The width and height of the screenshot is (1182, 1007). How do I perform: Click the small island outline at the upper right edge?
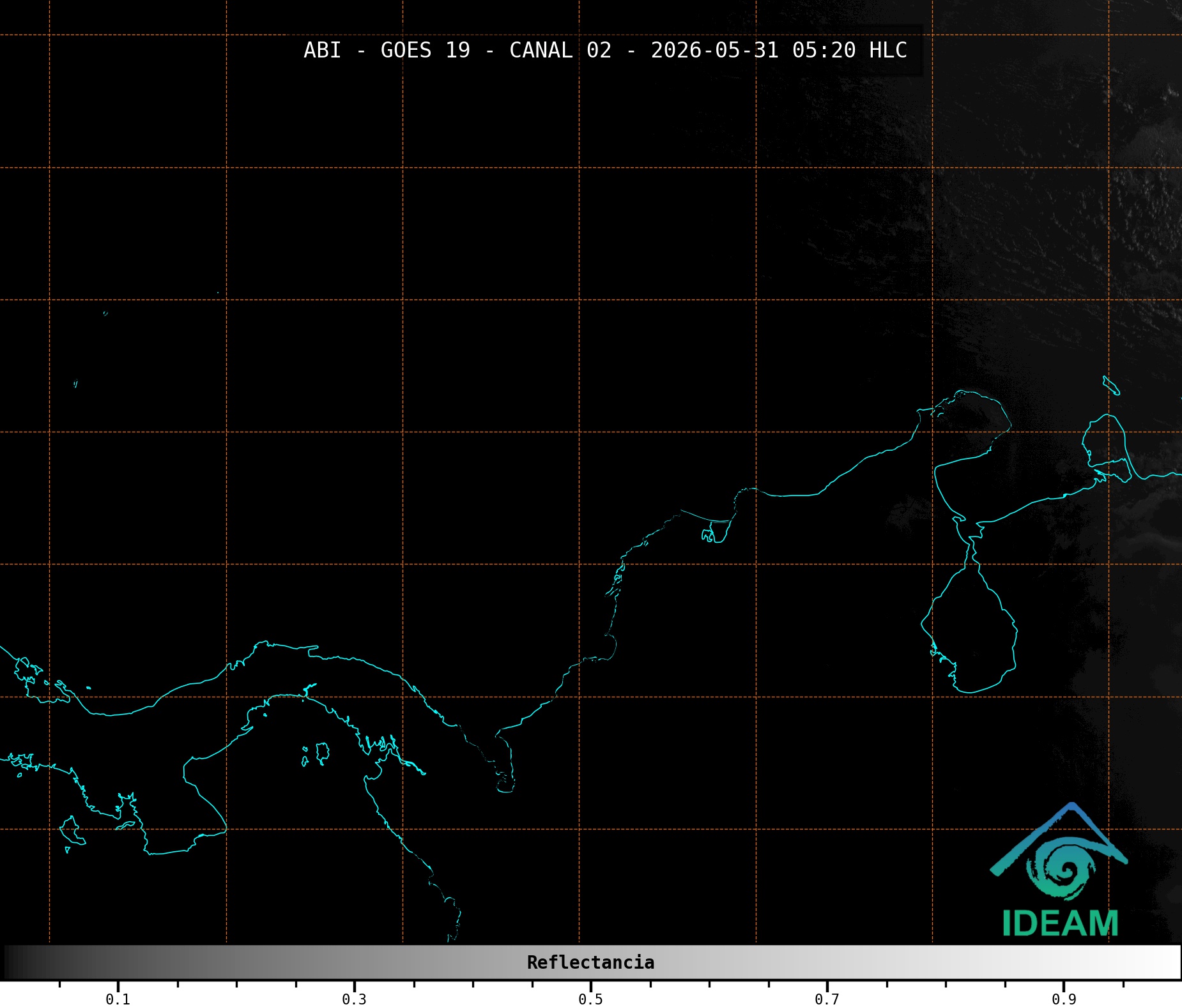point(1111,386)
